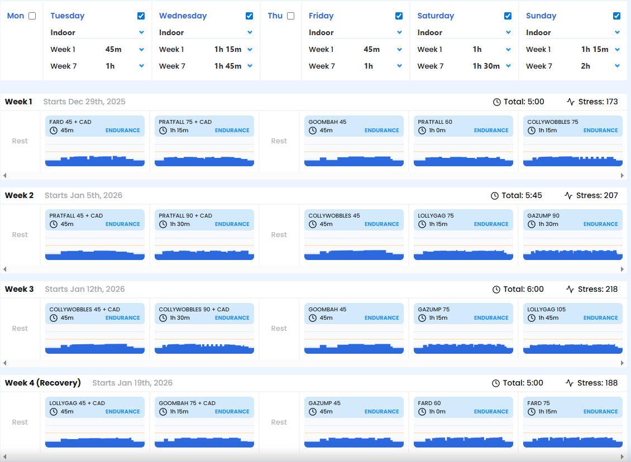Select the Week 4 (Recovery) header
The image size is (631, 462).
click(x=43, y=383)
